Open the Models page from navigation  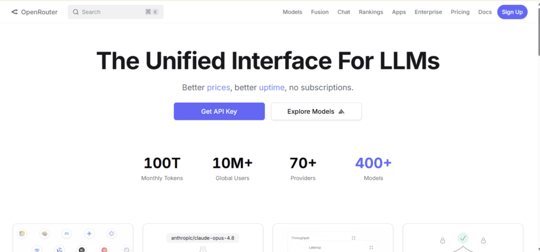click(x=292, y=12)
